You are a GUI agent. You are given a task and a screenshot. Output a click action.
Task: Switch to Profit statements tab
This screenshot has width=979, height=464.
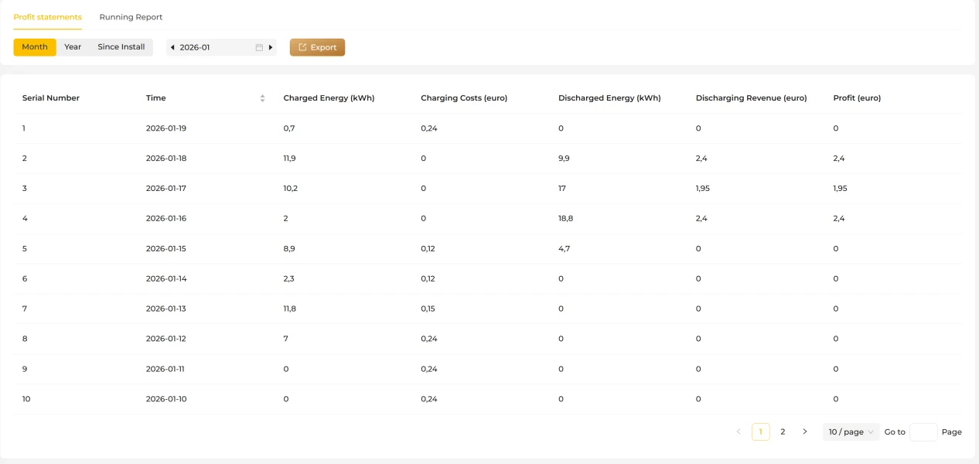(x=48, y=17)
